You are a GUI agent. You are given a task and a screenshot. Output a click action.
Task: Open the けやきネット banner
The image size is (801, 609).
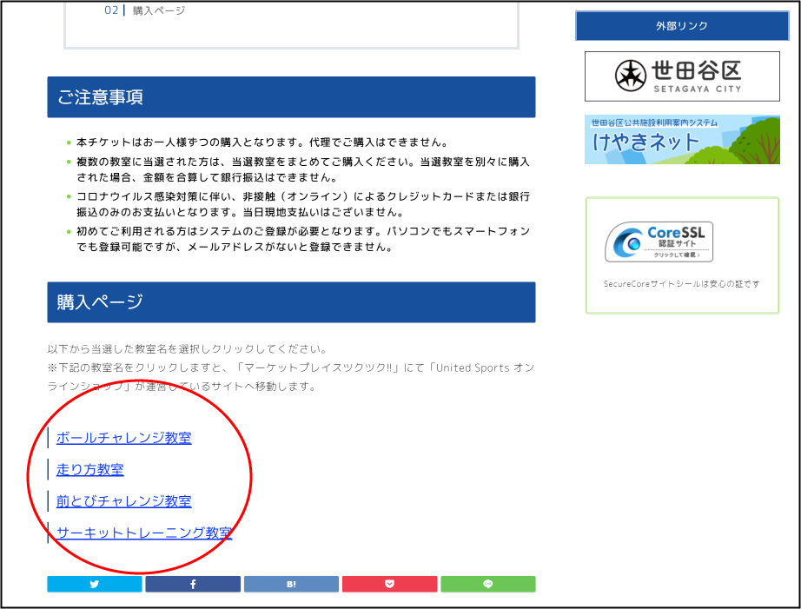click(x=682, y=140)
